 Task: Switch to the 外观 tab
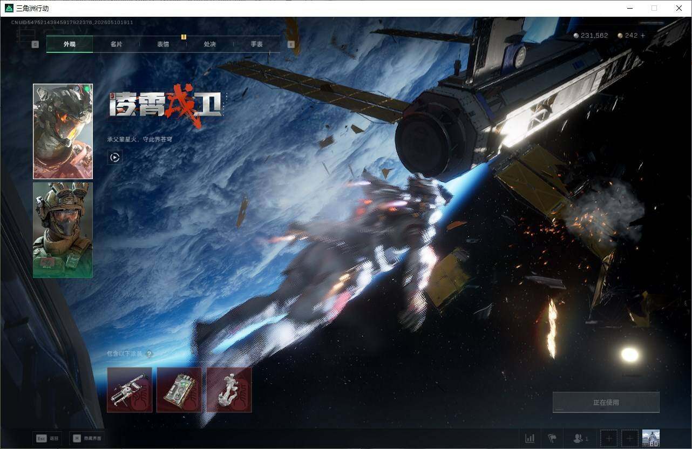70,44
